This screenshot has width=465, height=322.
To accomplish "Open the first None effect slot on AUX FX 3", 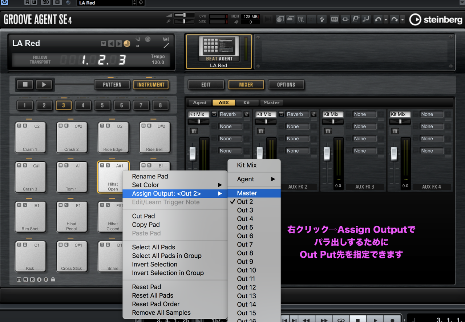I will point(364,114).
